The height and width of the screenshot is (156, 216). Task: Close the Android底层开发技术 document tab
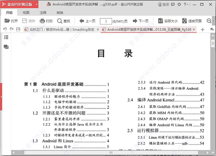click(x=194, y=29)
